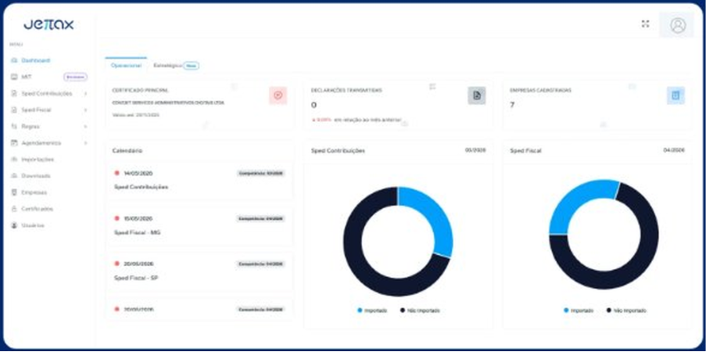Click Competência badge of Sped Fiscal - SP

[261, 264]
